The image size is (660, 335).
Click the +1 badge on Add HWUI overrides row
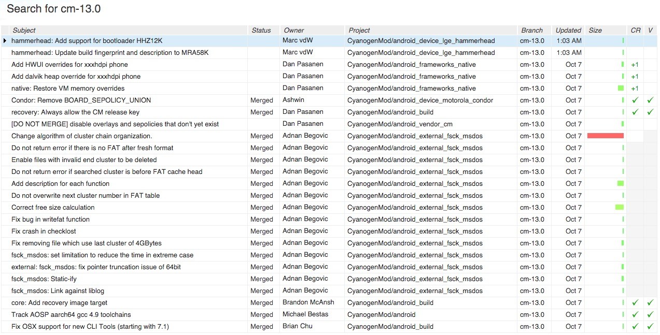[x=635, y=64]
